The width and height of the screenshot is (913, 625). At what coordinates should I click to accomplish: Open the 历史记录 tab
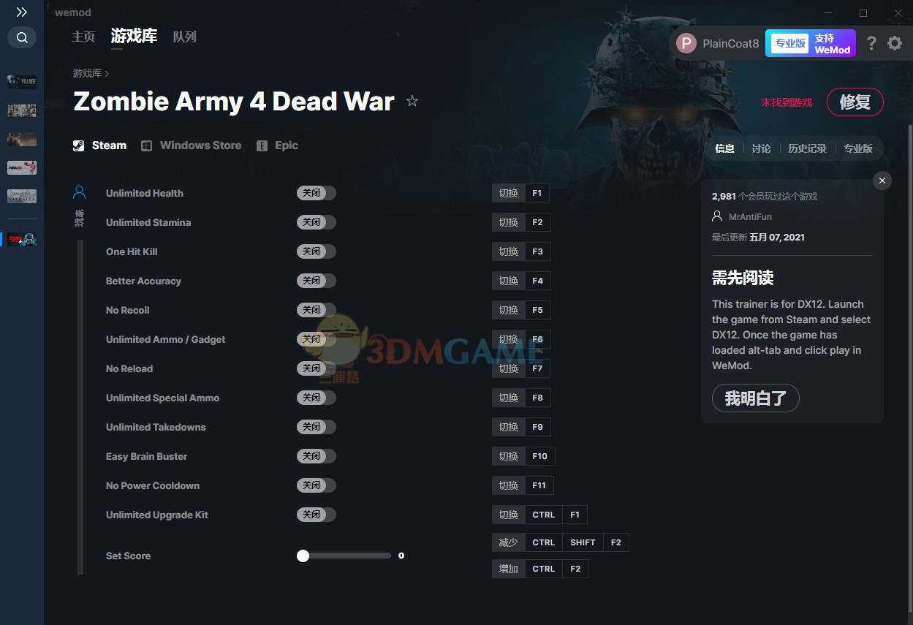(807, 148)
